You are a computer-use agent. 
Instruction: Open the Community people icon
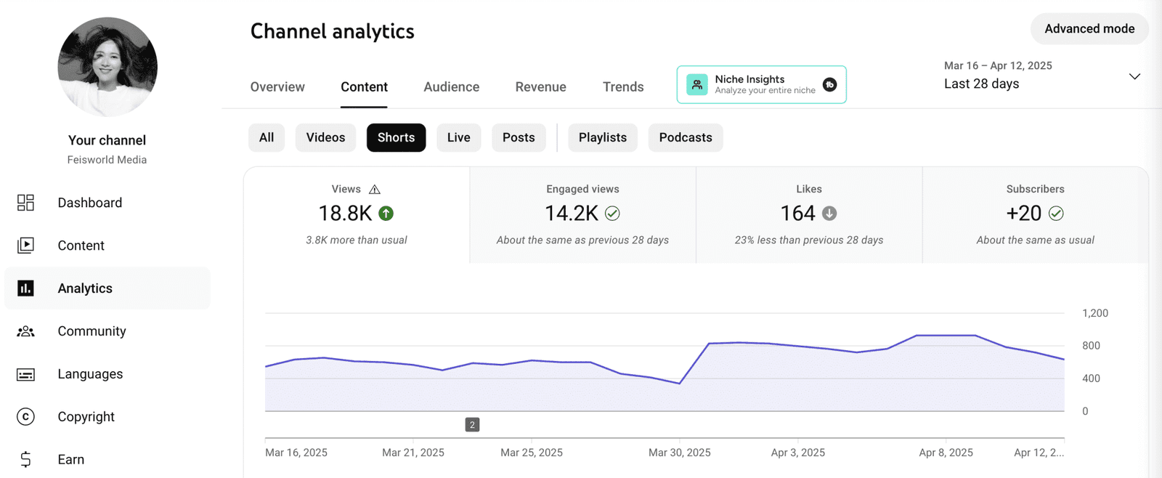pyautogui.click(x=25, y=331)
